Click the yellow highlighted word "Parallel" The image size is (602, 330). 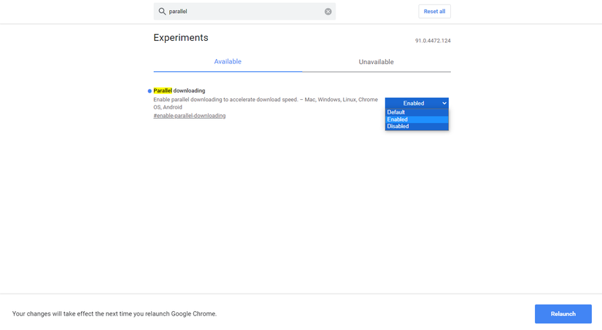pos(162,90)
